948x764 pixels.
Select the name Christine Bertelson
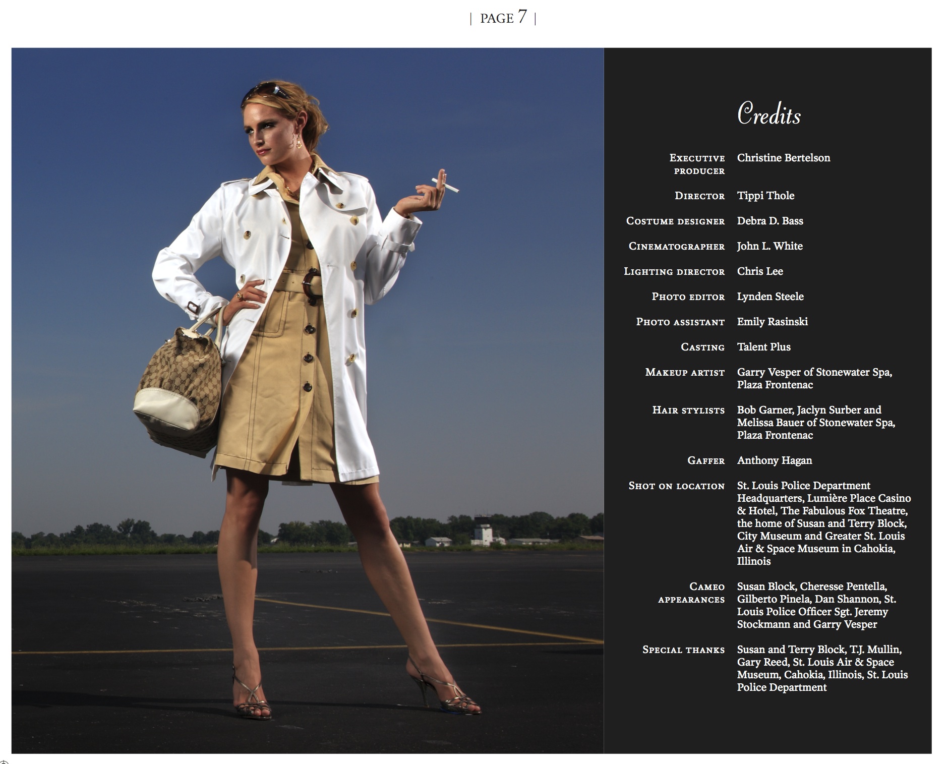(783, 158)
